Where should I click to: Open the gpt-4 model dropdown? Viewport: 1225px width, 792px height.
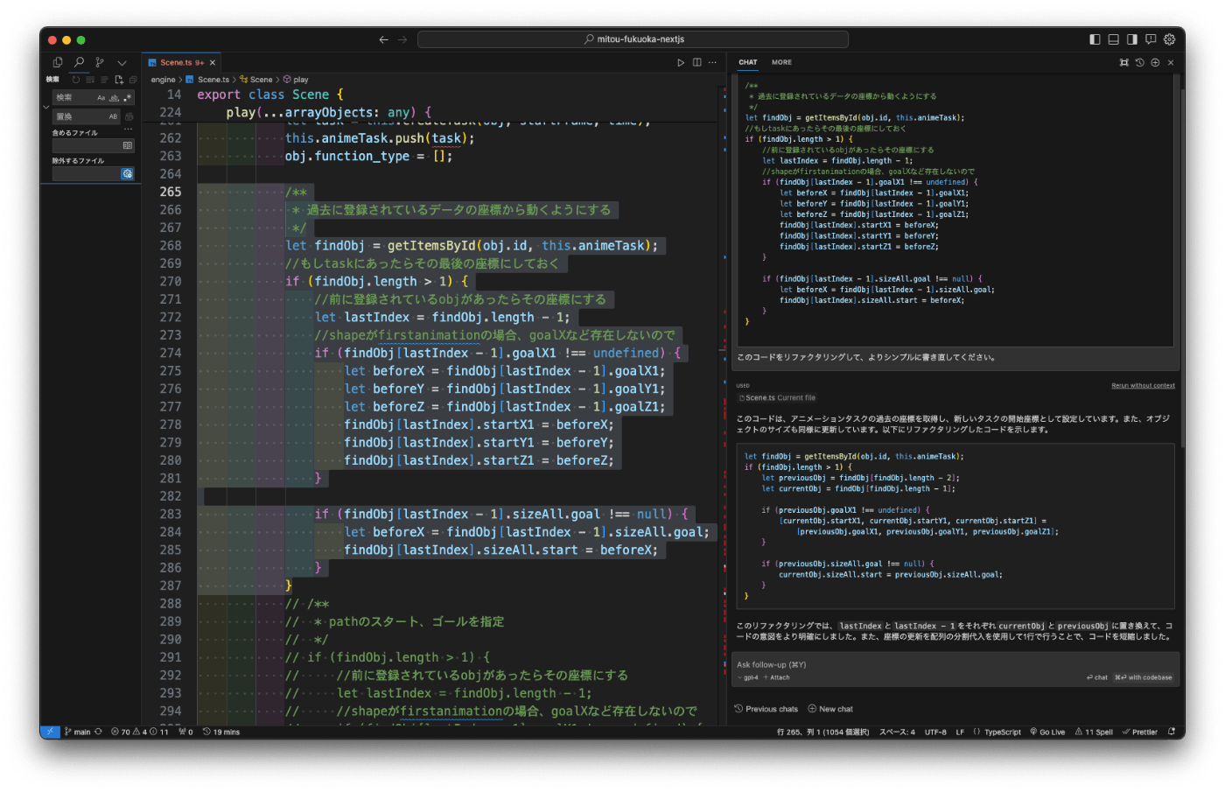(x=748, y=677)
